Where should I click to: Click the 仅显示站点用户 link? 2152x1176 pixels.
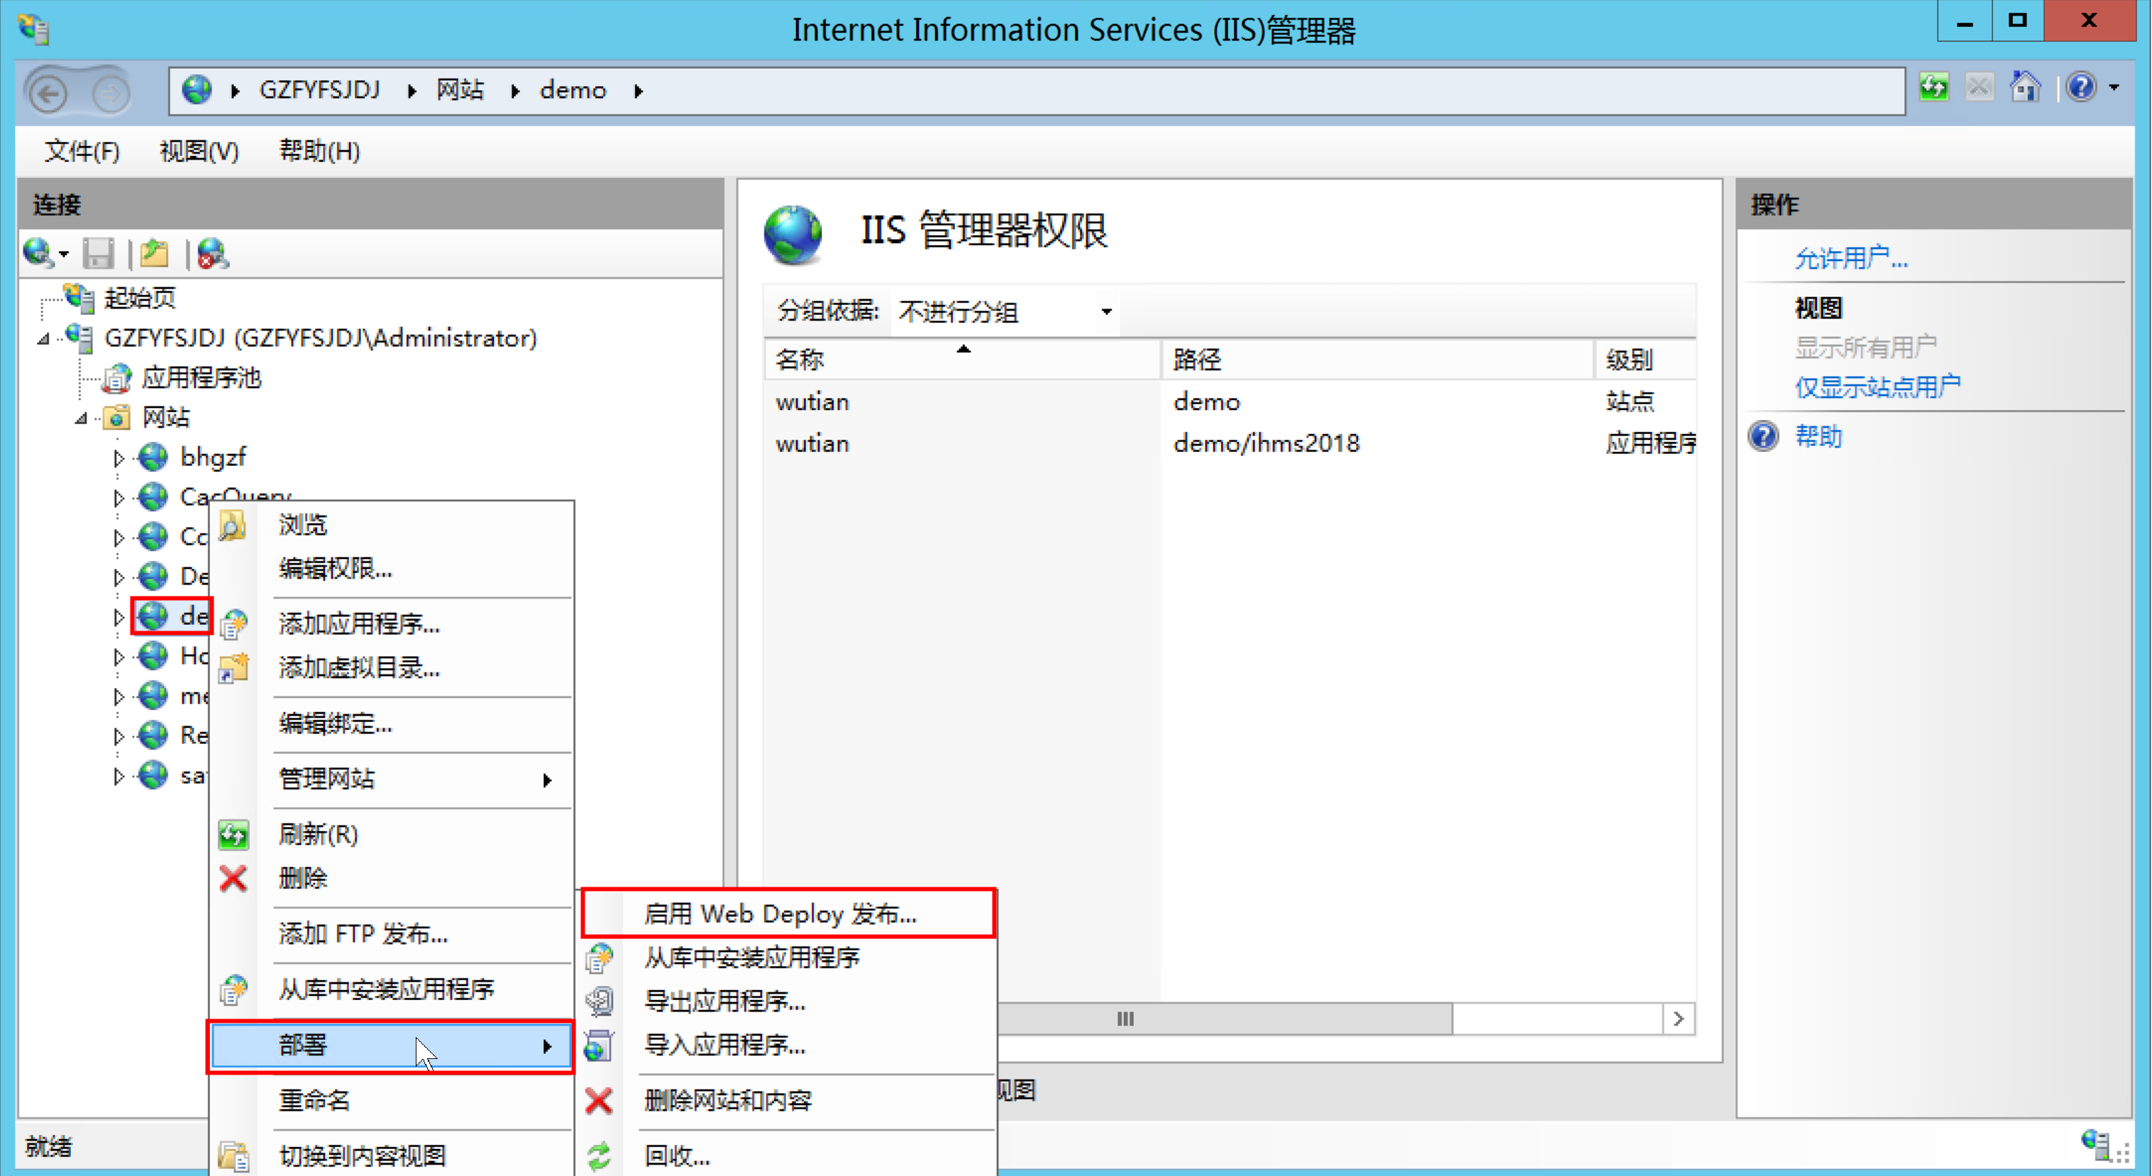point(1876,387)
